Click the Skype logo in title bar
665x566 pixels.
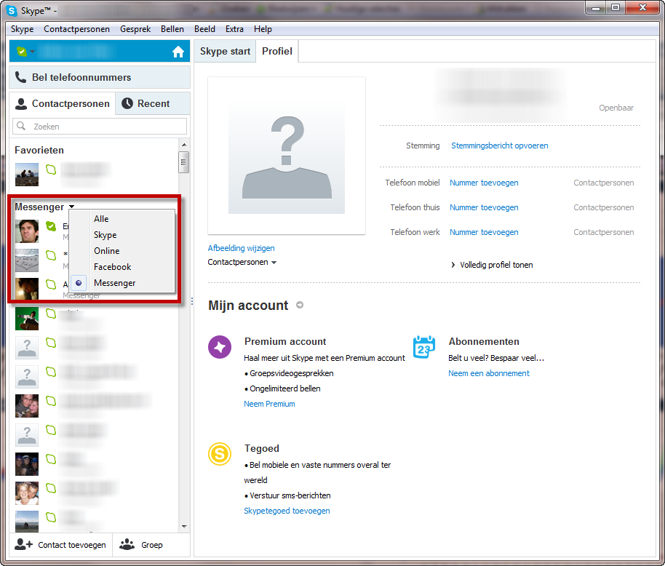tap(12, 10)
